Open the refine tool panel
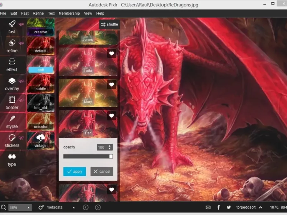The height and width of the screenshot is (215, 287). pos(12,46)
